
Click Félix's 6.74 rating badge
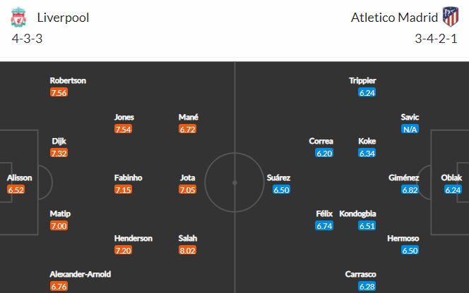coord(324,225)
